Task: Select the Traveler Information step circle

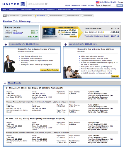Action: point(48,16)
